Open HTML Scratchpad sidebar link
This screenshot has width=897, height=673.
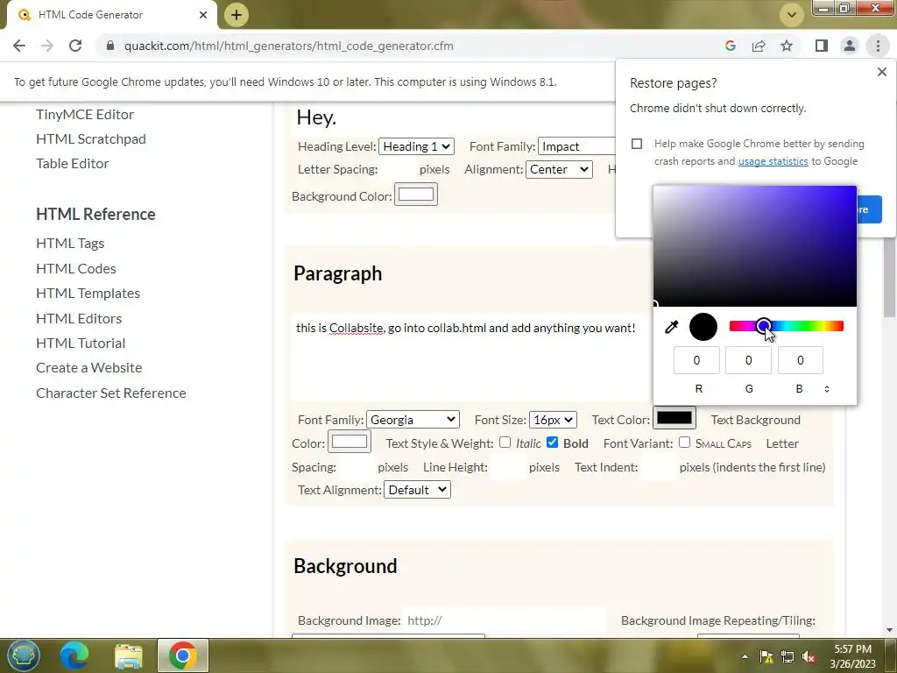pos(91,139)
